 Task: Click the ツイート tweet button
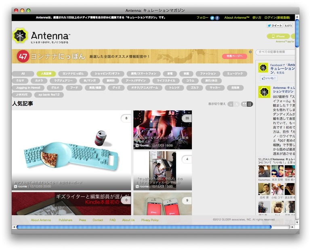click(275, 25)
